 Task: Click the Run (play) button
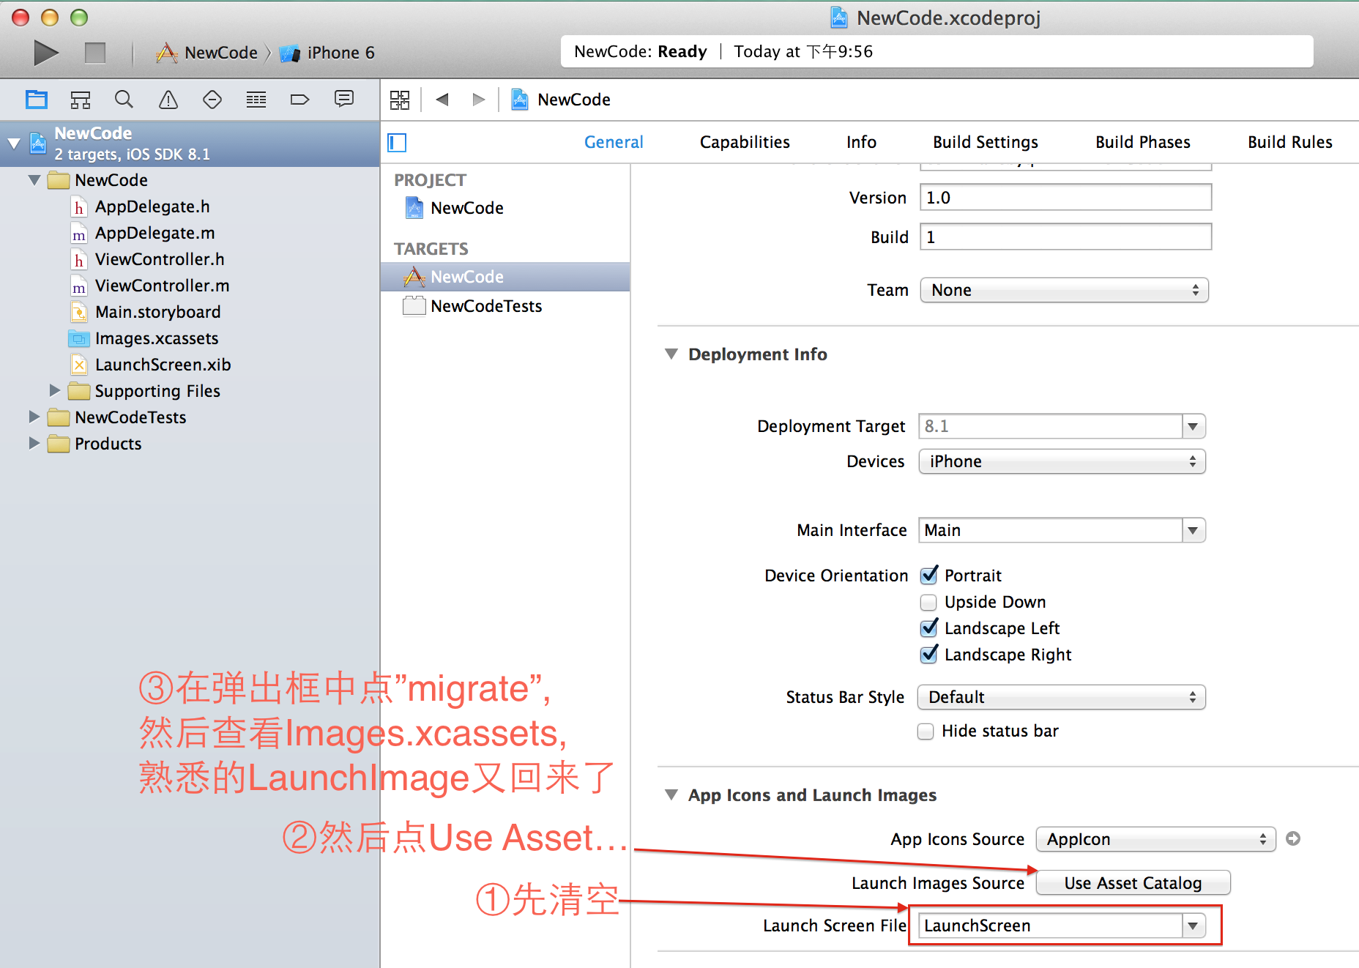tap(46, 53)
